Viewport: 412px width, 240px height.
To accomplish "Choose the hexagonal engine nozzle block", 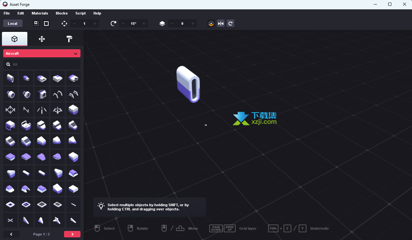I will tap(26, 94).
